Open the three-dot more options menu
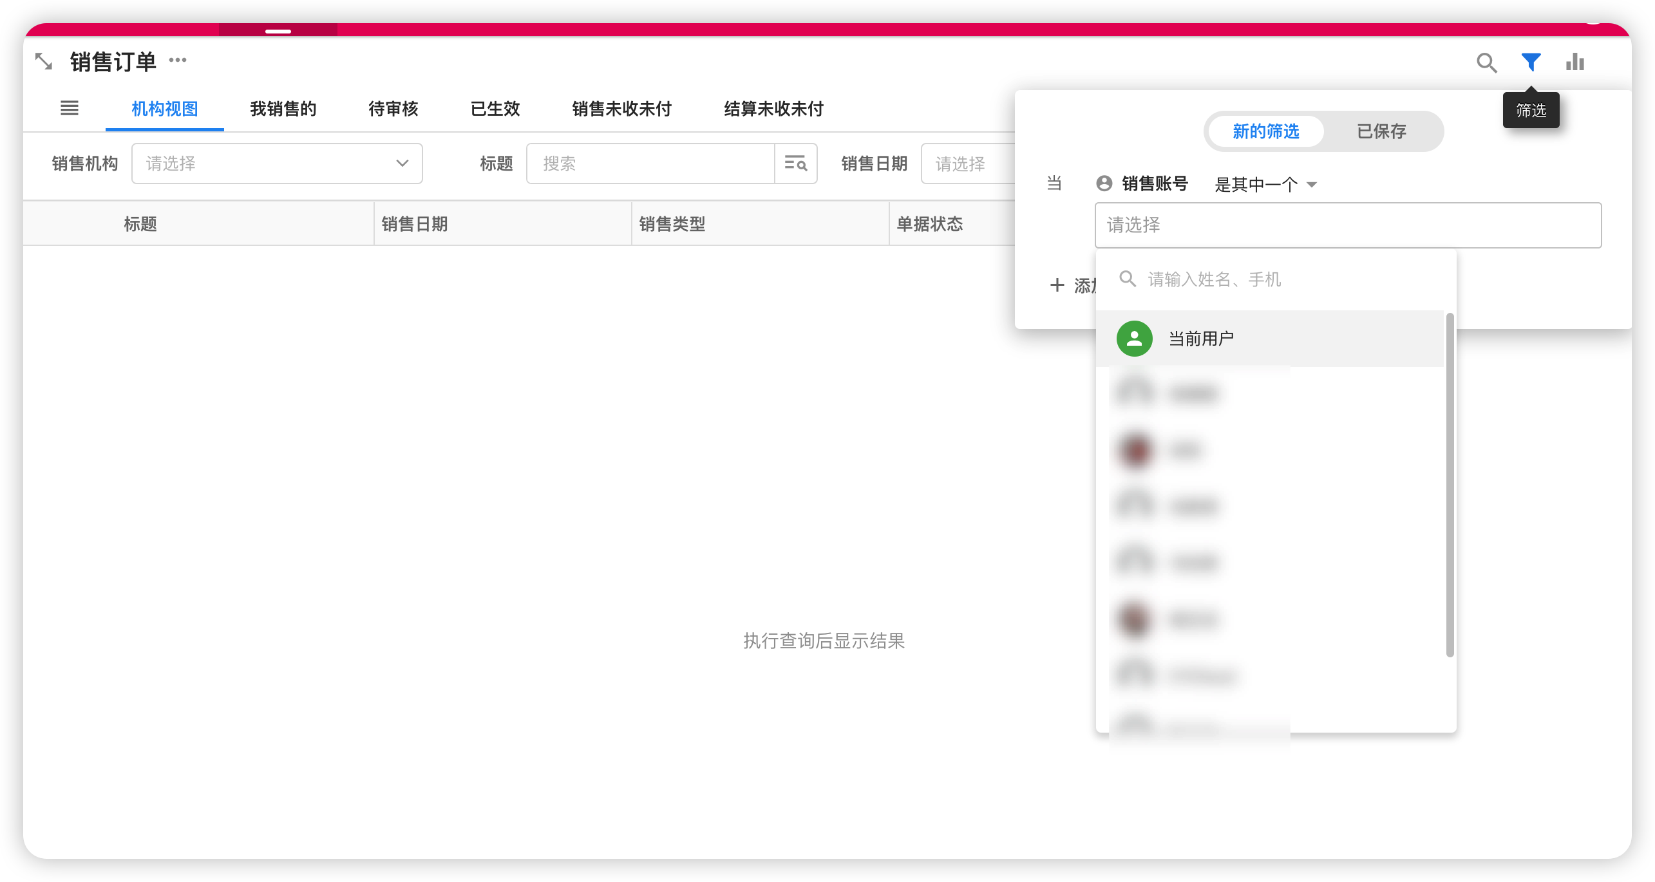This screenshot has height=882, width=1655. click(x=178, y=61)
